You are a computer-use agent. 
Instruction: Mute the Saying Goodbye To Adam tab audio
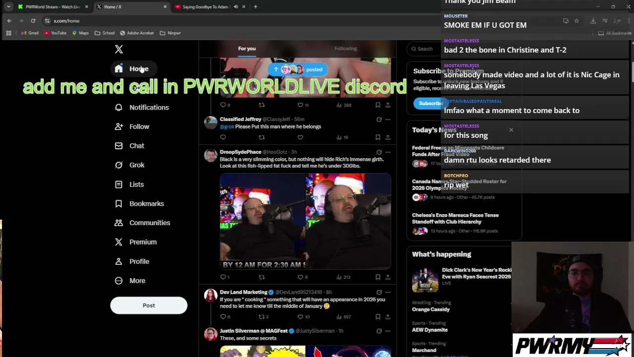236,7
